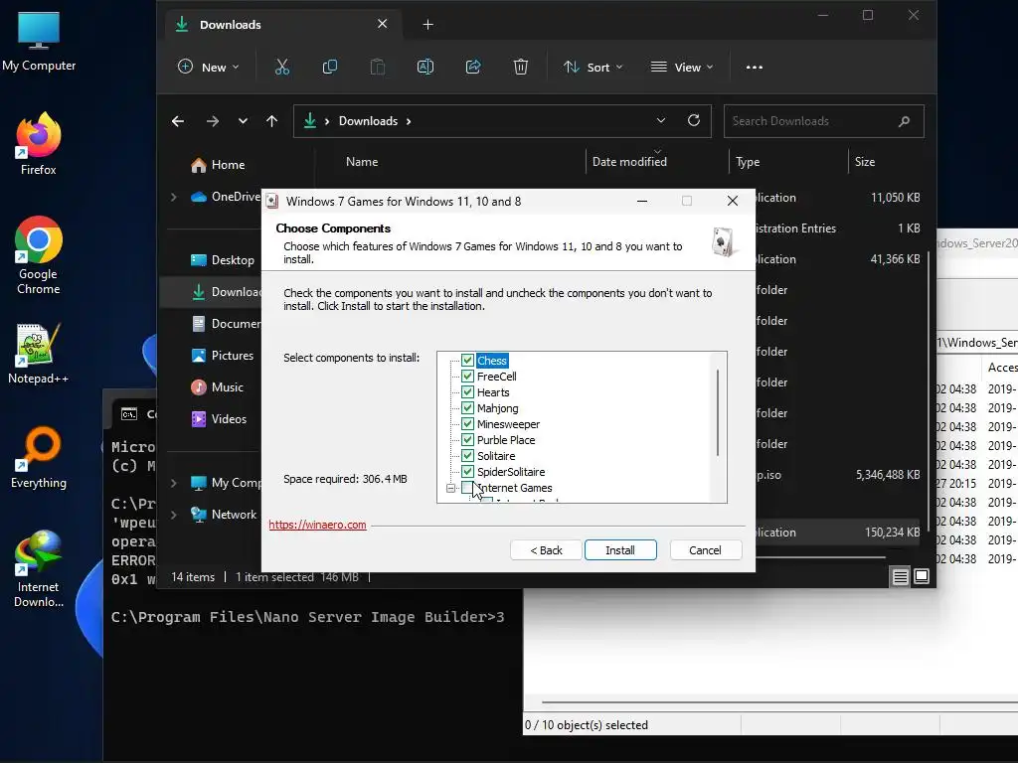Screen dimensions: 1018x763
Task: Uncheck the Solitaire component
Action: [x=467, y=455]
